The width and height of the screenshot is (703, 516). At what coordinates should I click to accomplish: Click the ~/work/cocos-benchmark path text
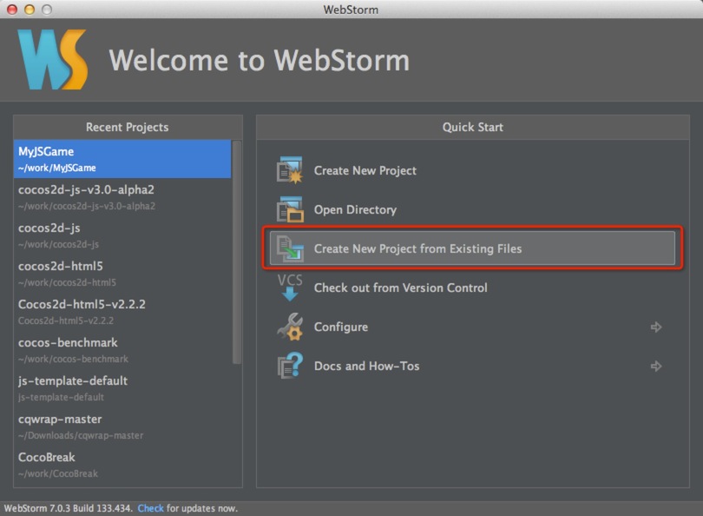pyautogui.click(x=73, y=359)
